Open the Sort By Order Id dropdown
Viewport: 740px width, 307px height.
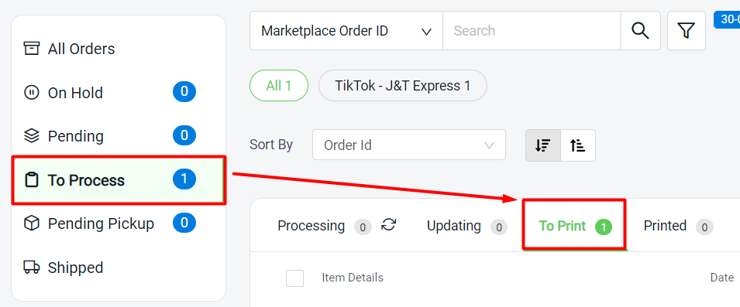[408, 145]
